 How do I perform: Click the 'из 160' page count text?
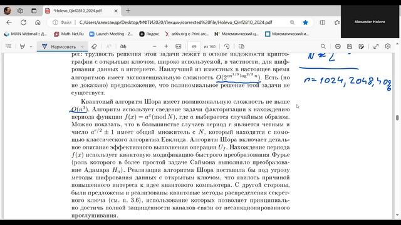(210, 46)
